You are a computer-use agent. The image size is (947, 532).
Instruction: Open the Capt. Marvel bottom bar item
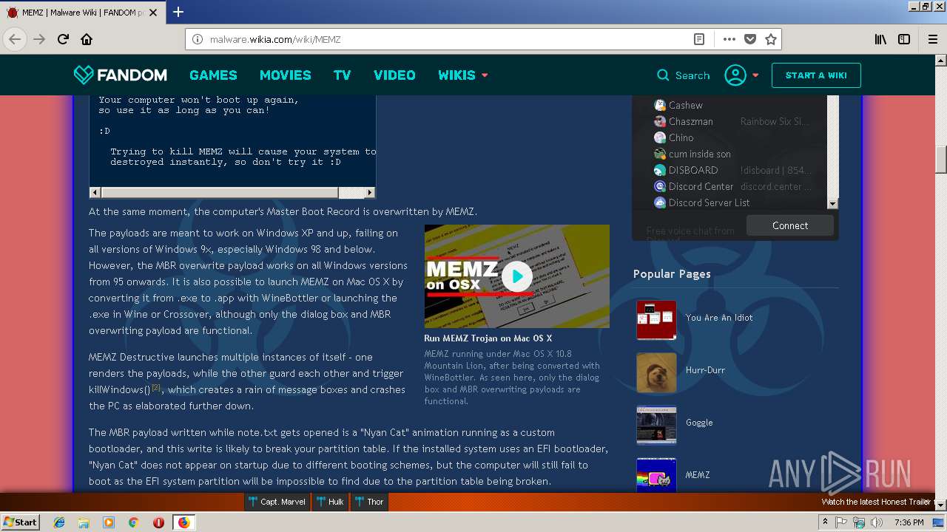(x=277, y=502)
